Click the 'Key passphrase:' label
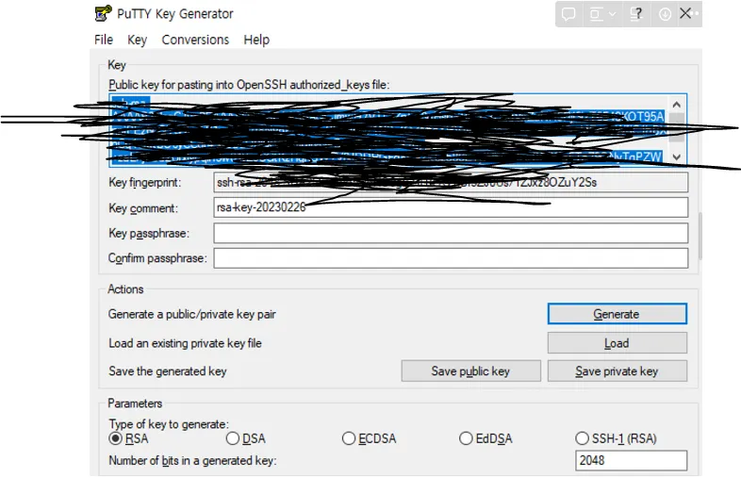Screen dimensions: 741x478 [x=149, y=234]
